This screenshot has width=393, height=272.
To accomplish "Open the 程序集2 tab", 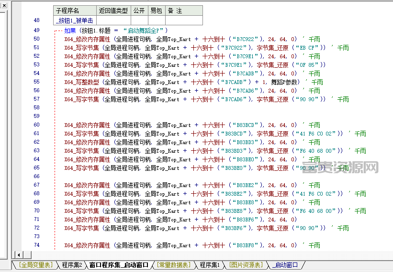I will (72, 265).
